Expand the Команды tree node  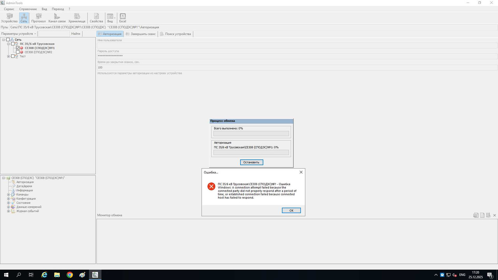(x=9, y=194)
